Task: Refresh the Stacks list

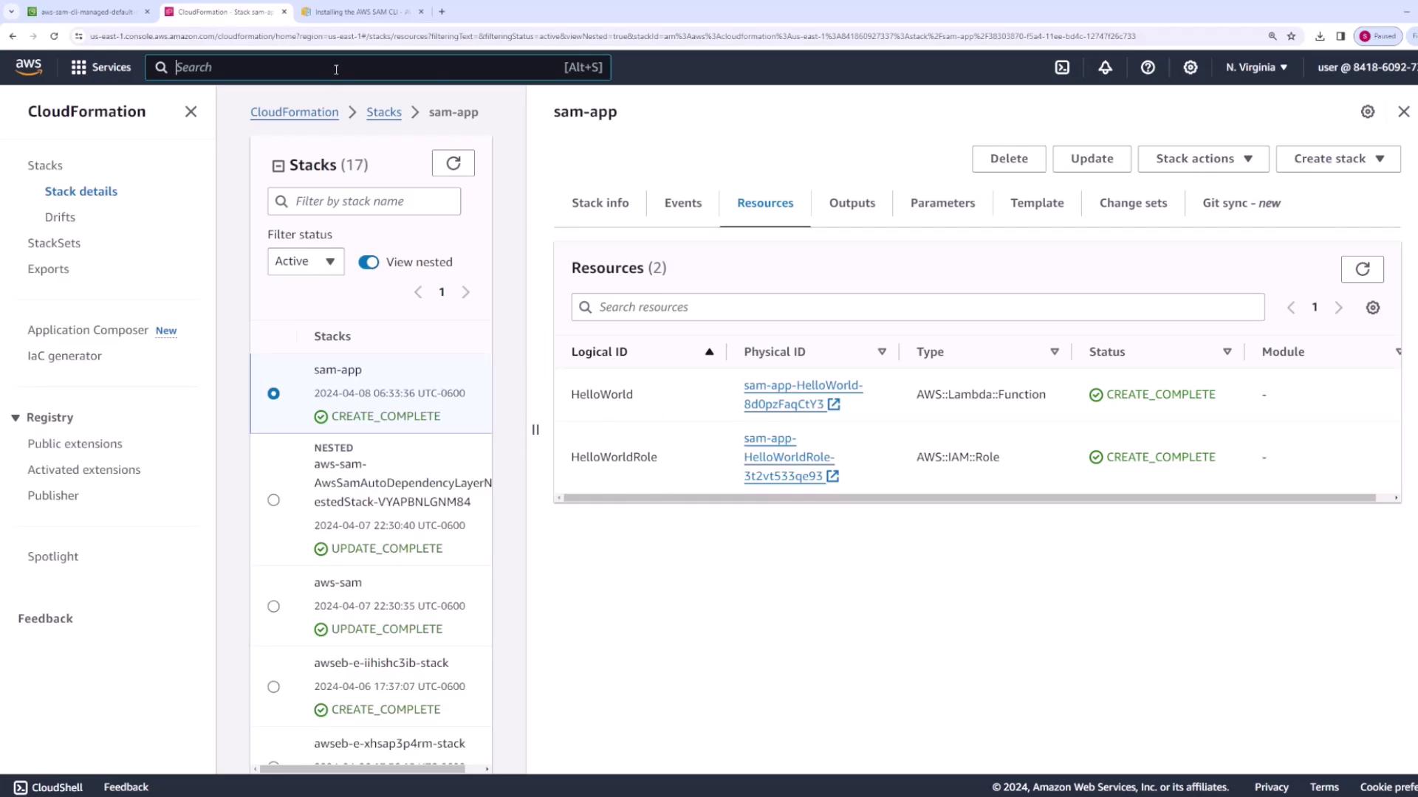Action: (x=453, y=163)
